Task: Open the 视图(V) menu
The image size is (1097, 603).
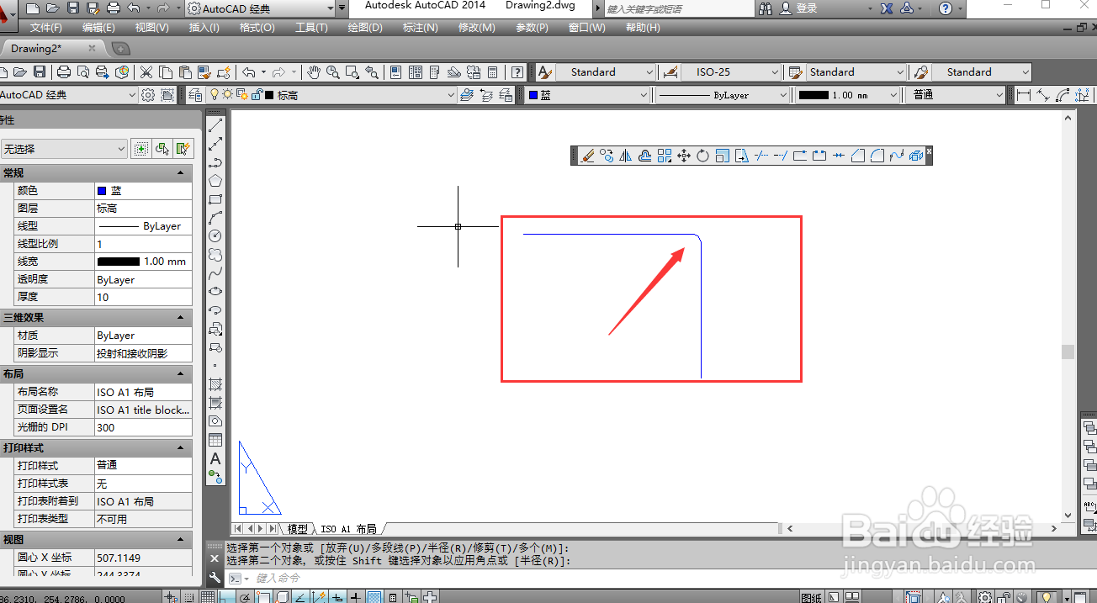Action: point(152,28)
